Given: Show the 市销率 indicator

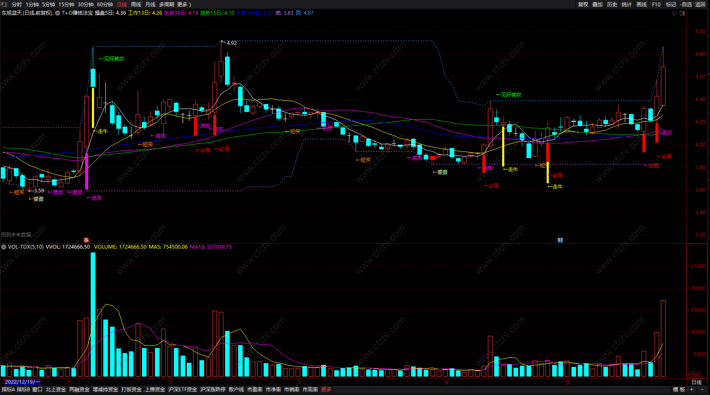Looking at the screenshot, I should [292, 390].
